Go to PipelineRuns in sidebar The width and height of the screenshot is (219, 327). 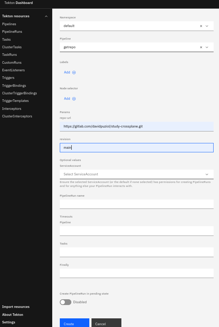point(12,32)
